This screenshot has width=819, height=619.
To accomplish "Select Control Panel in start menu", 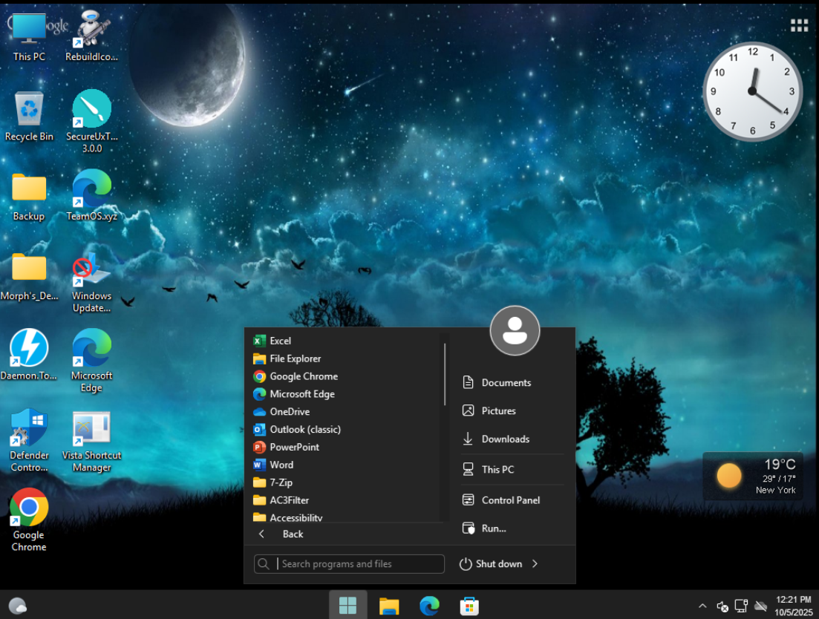I will (x=510, y=500).
